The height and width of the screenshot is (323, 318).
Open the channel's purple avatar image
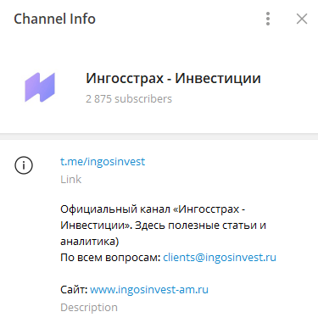[40, 87]
